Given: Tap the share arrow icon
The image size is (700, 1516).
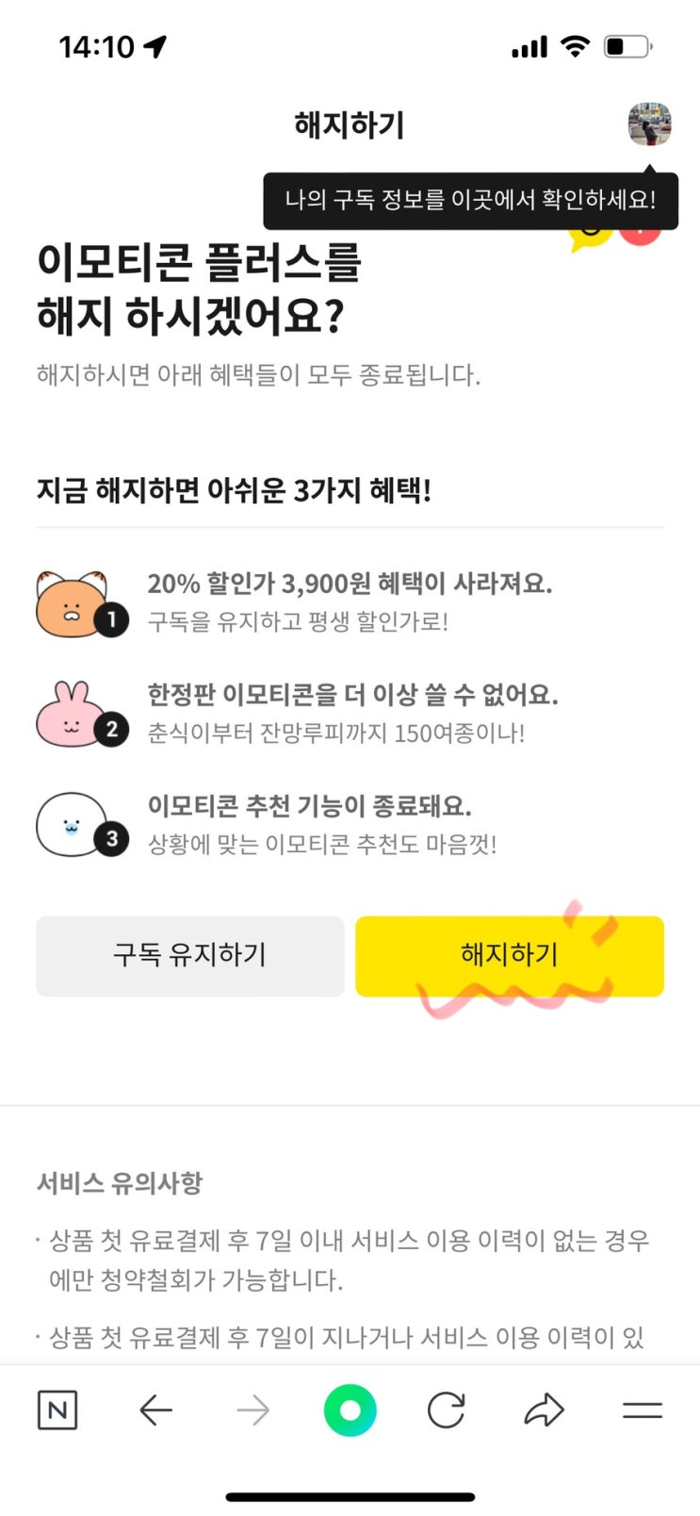Looking at the screenshot, I should 544,1410.
